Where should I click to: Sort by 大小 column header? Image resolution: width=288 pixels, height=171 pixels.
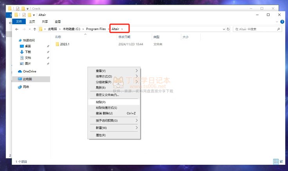pos(185,37)
